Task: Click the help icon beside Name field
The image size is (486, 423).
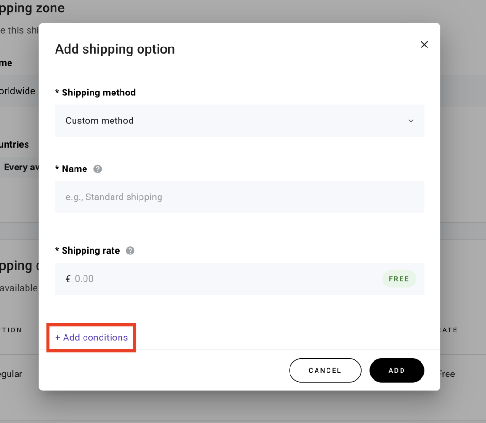Action: [97, 169]
